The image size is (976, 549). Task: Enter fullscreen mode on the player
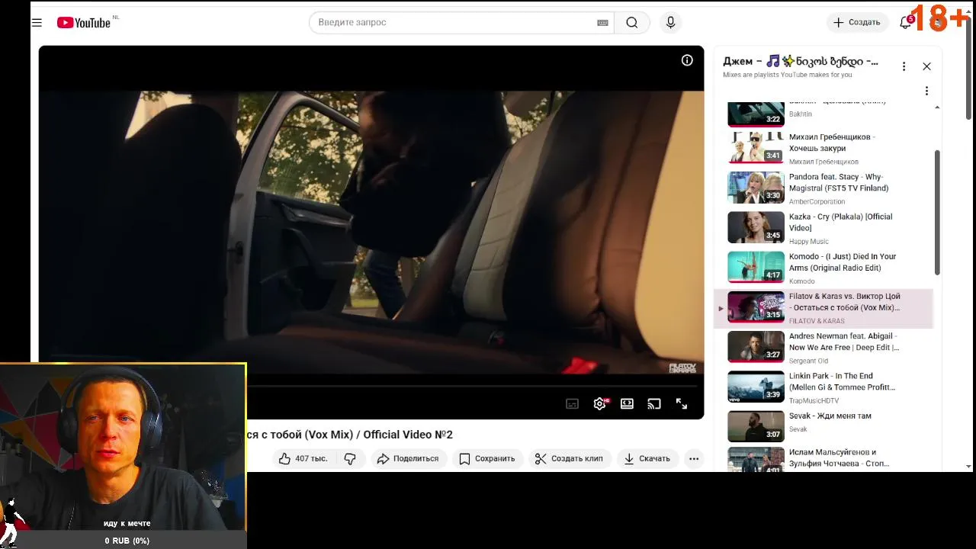pyautogui.click(x=682, y=404)
